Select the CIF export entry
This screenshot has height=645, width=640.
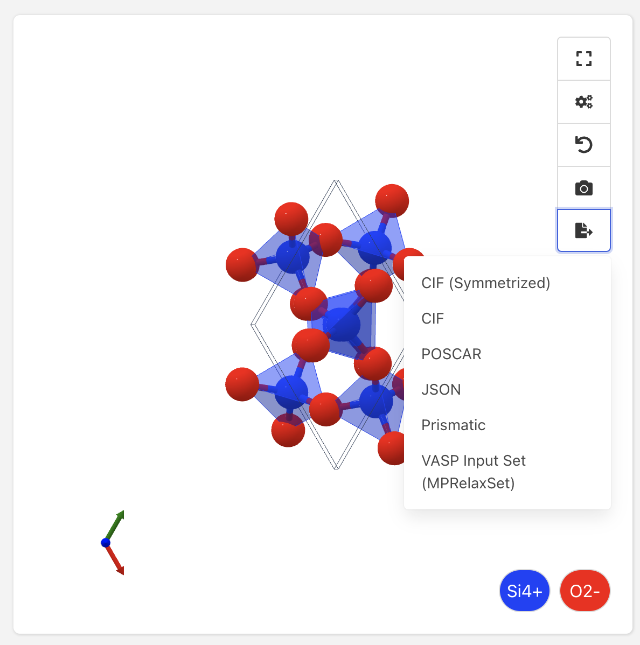(433, 318)
